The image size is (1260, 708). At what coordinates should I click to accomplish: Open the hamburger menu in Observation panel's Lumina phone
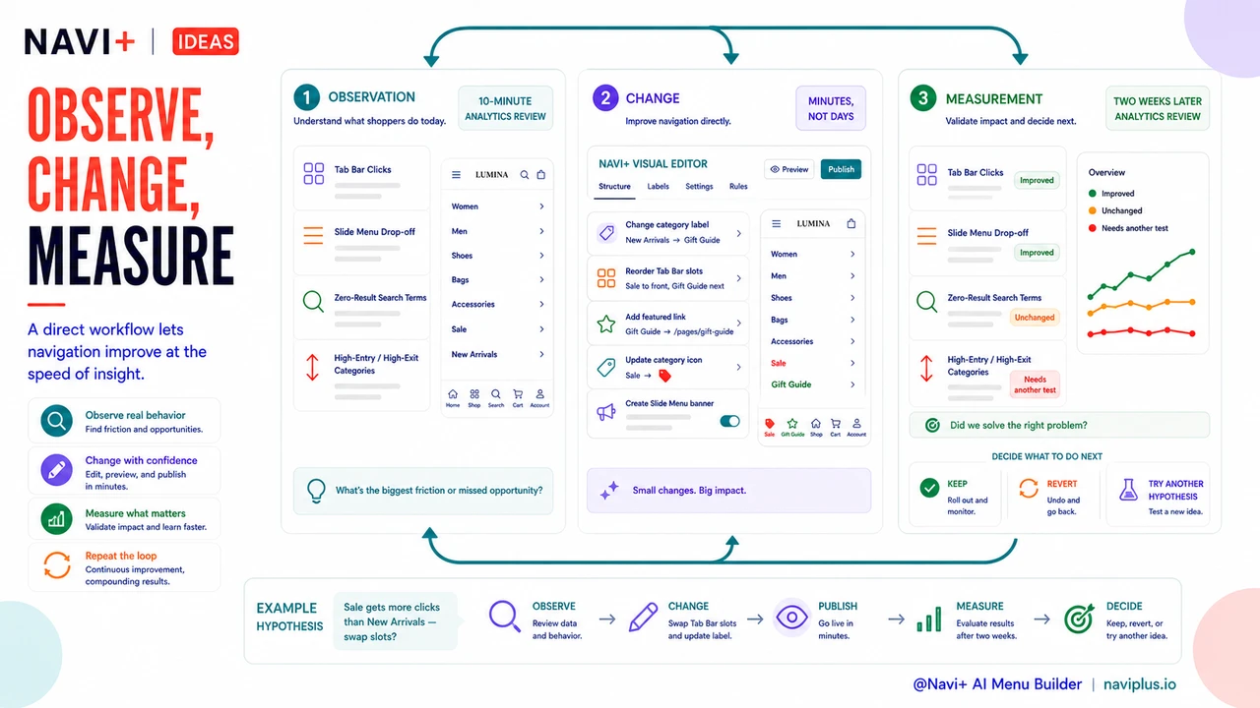point(457,175)
